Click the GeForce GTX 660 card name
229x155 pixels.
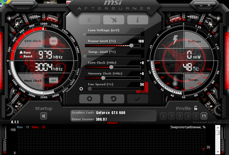111,113
